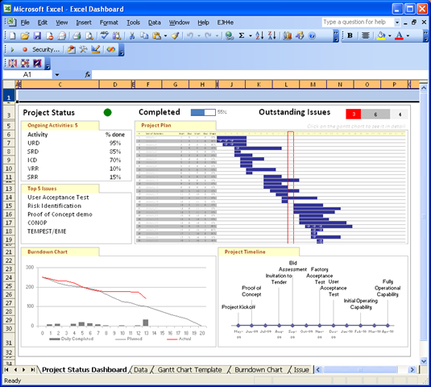The height and width of the screenshot is (387, 431).
Task: Launch the Chart Wizard icon
Action: (x=288, y=35)
